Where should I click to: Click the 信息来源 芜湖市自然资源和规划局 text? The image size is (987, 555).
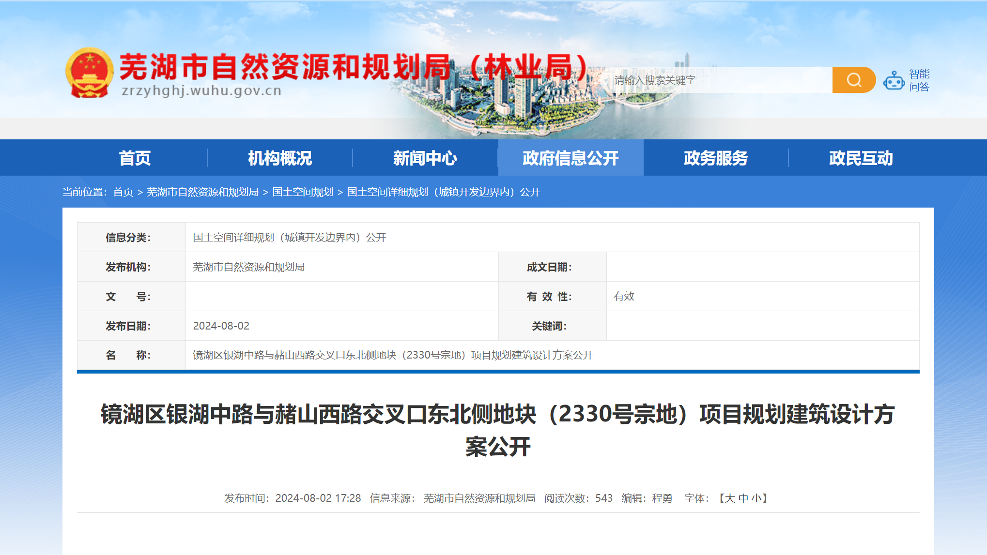click(452, 498)
